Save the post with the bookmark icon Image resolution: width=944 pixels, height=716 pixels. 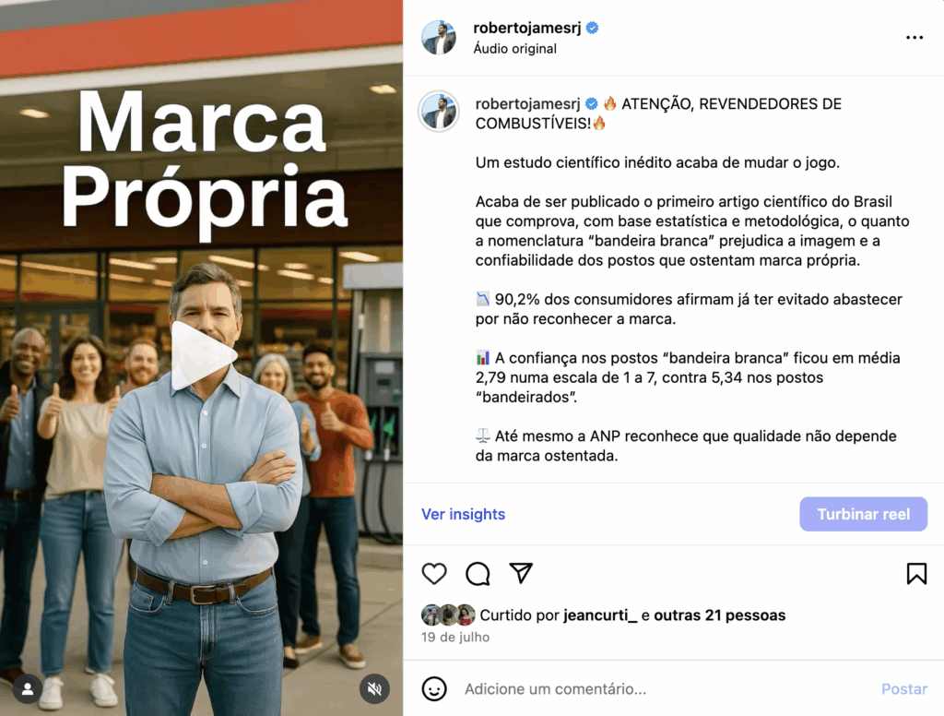click(916, 573)
